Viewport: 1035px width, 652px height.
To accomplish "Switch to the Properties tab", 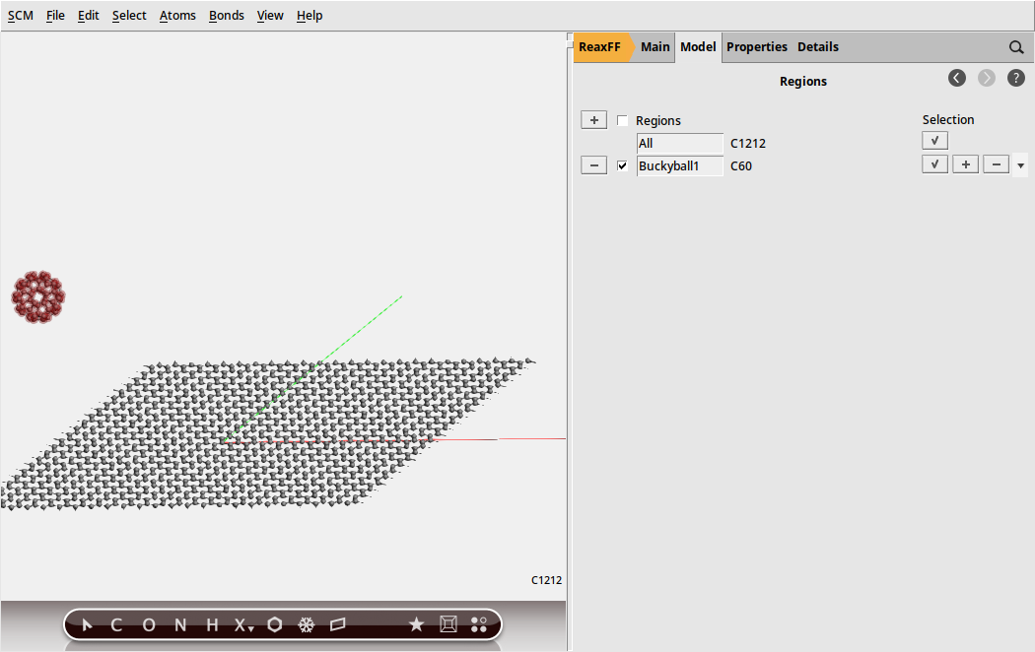I will point(756,46).
